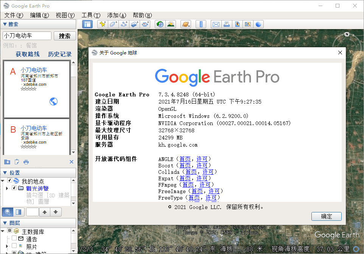Clear search results with blue X
364x254 pixels.
pyautogui.click(x=72, y=162)
